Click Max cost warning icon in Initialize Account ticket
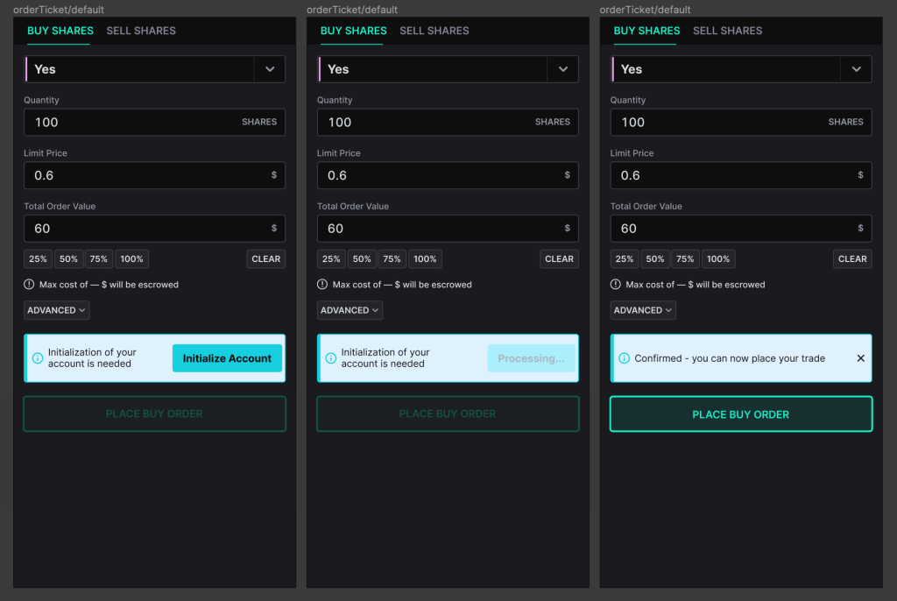Screen dimensions: 897x601 tap(29, 285)
